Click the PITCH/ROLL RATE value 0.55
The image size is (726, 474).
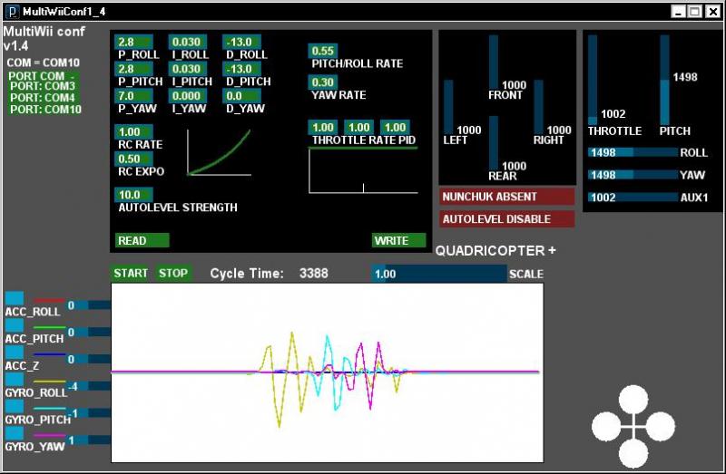point(323,51)
